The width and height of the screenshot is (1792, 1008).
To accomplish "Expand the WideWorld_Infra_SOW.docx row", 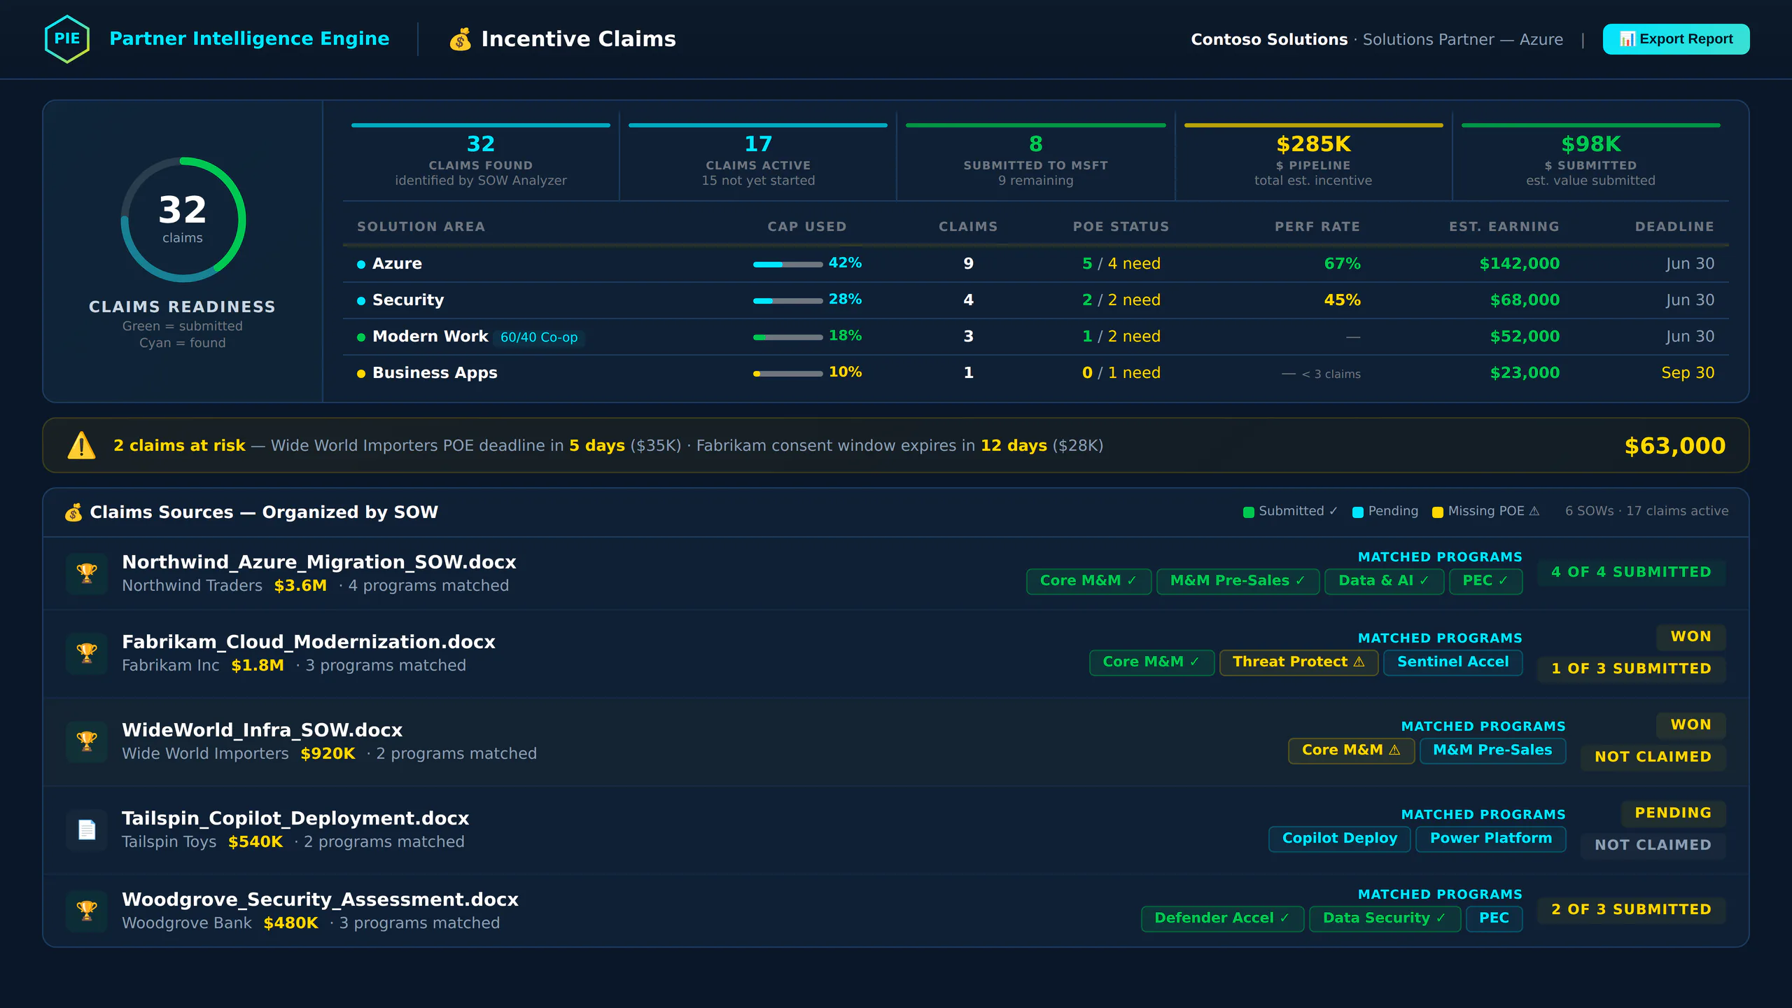I will coord(262,730).
